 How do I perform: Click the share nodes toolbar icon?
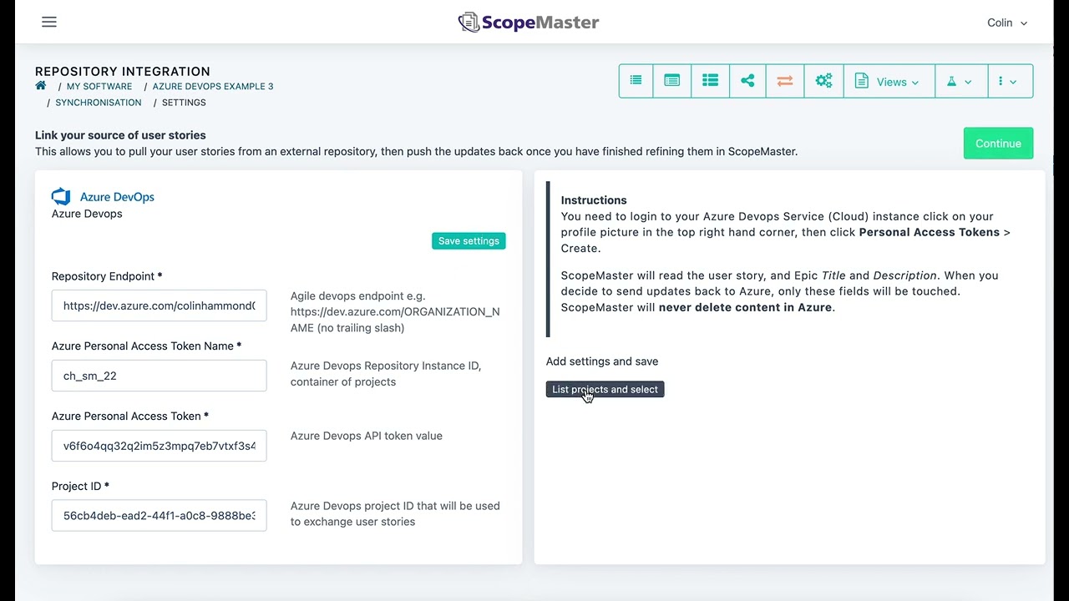pos(747,81)
